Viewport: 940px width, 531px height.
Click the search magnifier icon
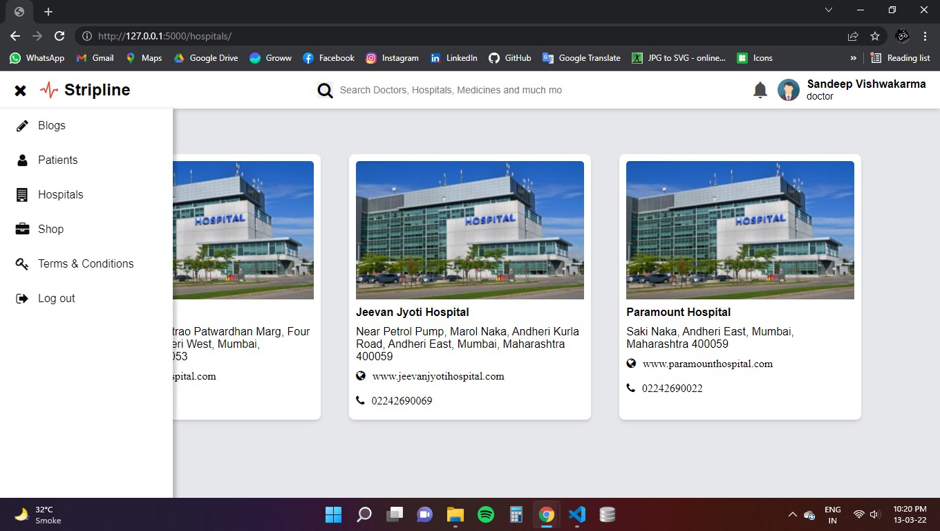tap(325, 90)
